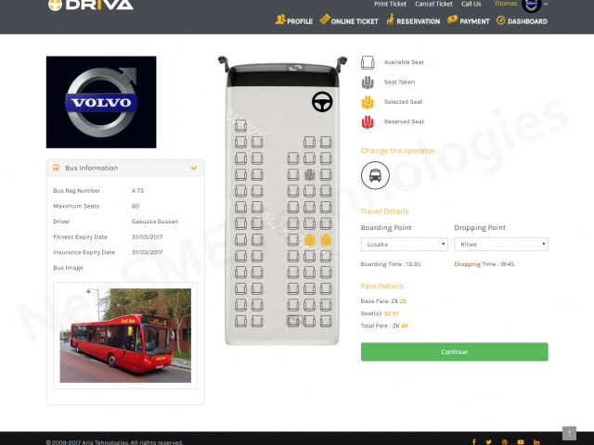This screenshot has width=594, height=445.
Task: Deselect the left yellow selected seat
Action: (x=310, y=240)
